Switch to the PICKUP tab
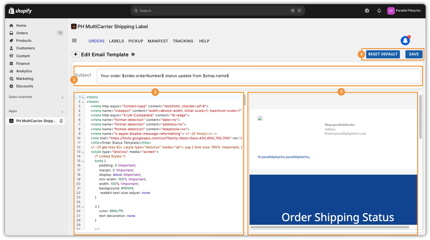This screenshot has height=240, width=430. tap(136, 41)
